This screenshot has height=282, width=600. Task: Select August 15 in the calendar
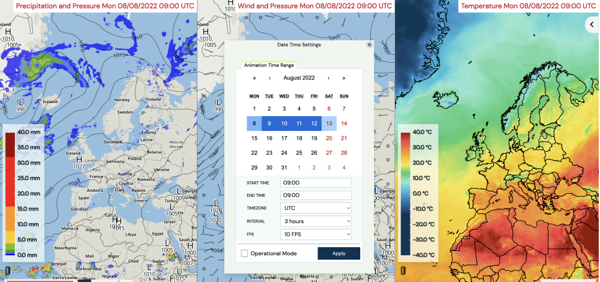(255, 139)
